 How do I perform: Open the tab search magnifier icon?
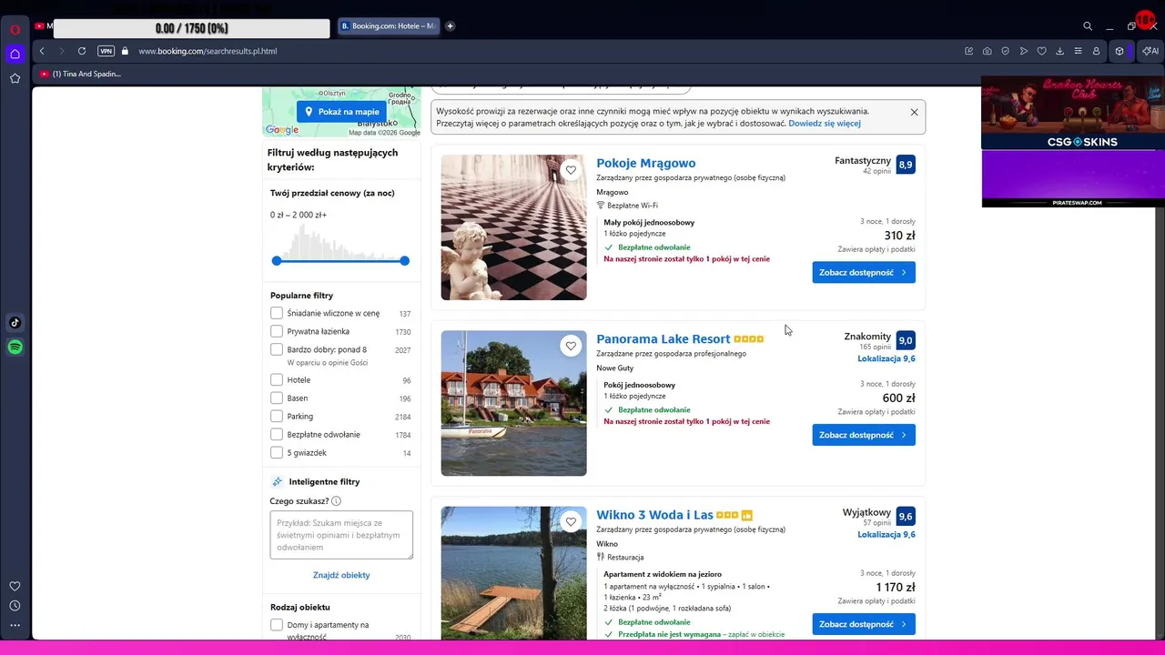point(1088,26)
